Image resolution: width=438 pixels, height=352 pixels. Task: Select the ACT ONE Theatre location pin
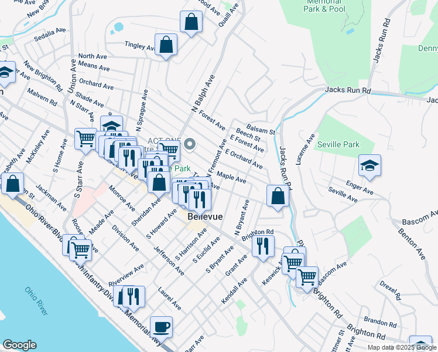click(x=190, y=145)
